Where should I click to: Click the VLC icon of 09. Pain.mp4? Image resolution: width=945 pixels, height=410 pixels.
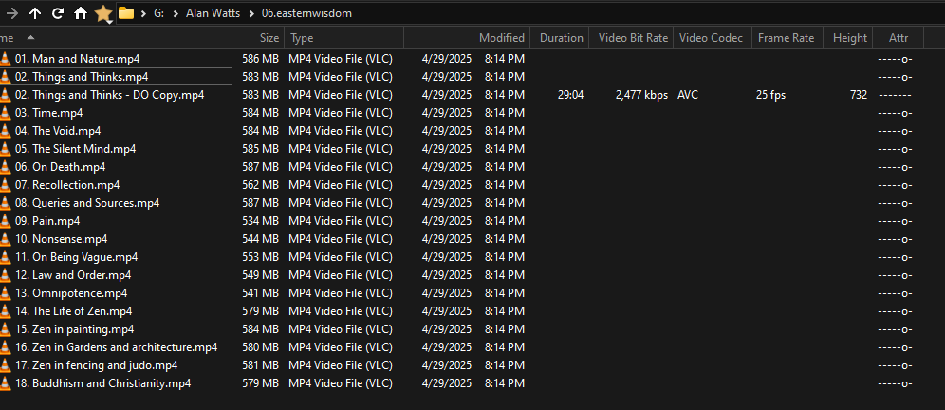(x=6, y=221)
